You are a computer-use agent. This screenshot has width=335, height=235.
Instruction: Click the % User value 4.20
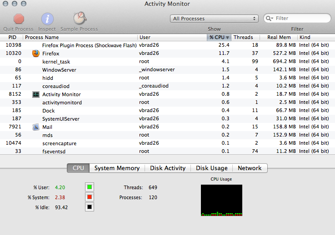60,187
